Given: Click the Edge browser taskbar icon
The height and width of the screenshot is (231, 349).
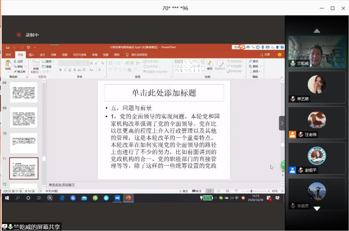Looking at the screenshot, I should (62, 198).
